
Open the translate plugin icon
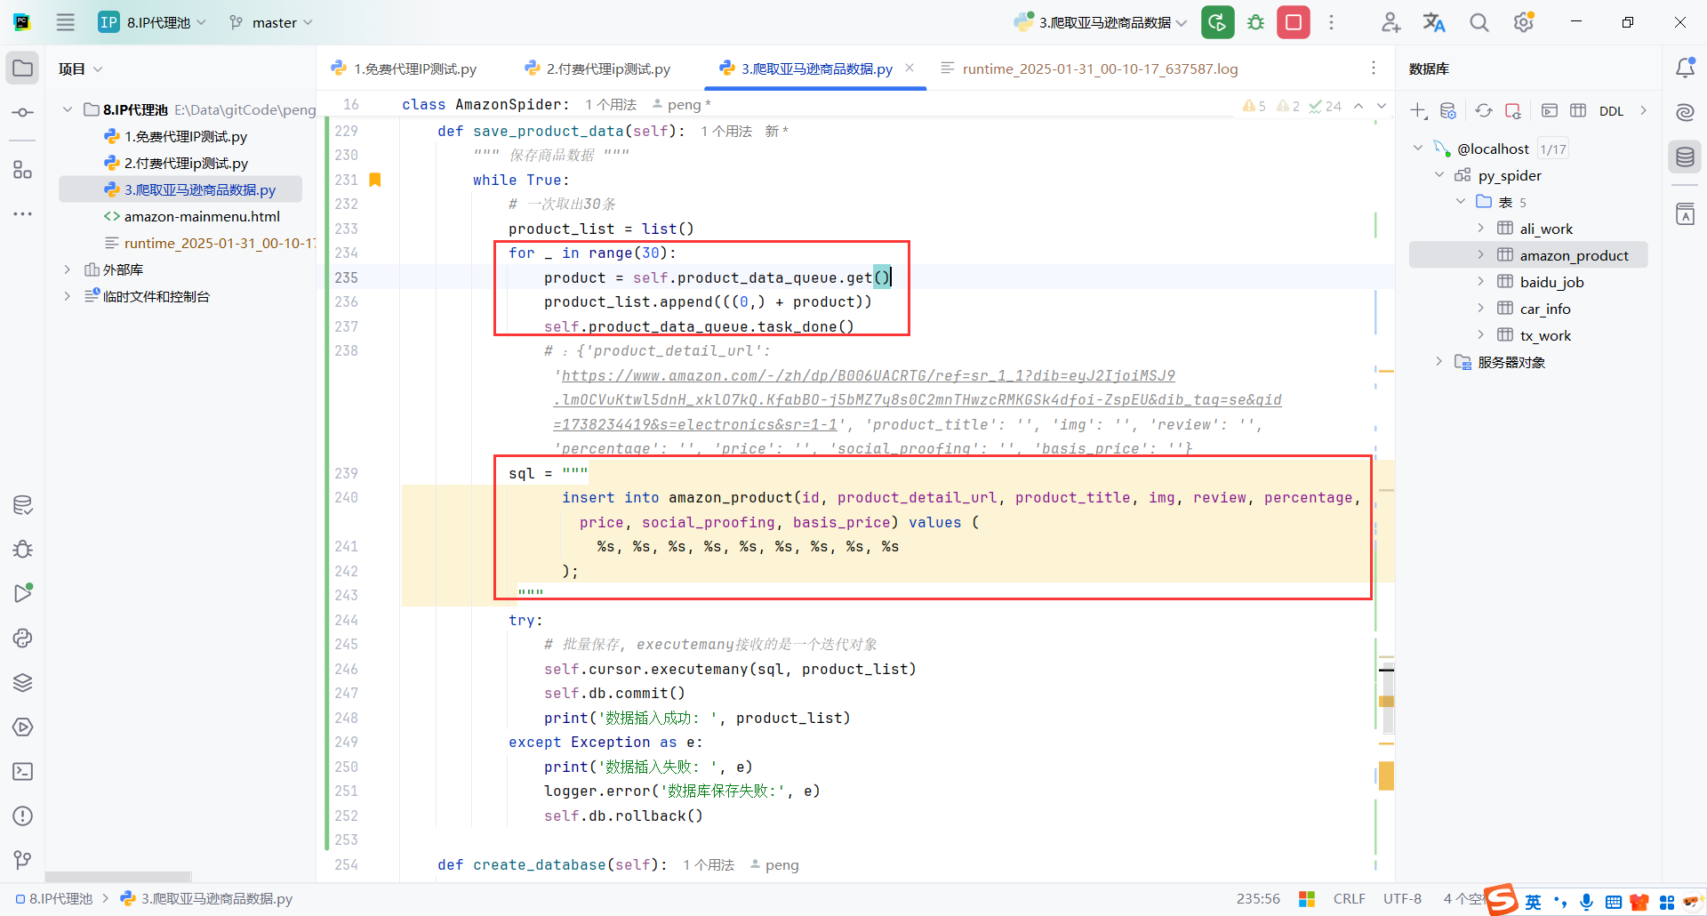coord(1434,22)
